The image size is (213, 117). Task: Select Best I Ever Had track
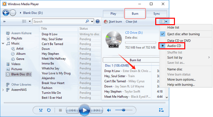(x=52, y=98)
